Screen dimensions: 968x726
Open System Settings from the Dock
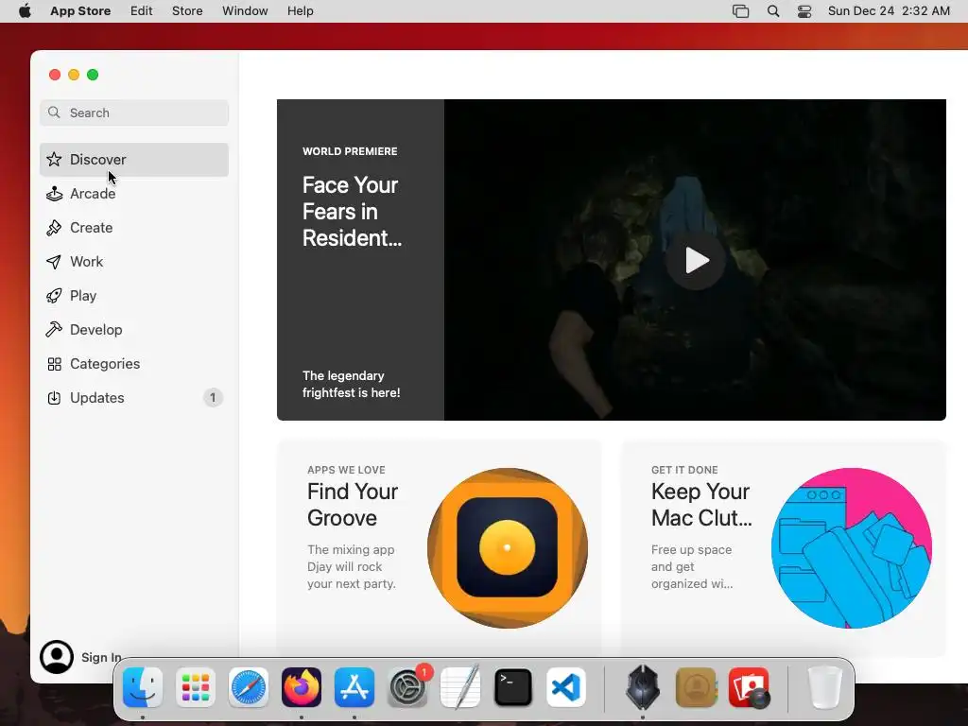tap(407, 687)
